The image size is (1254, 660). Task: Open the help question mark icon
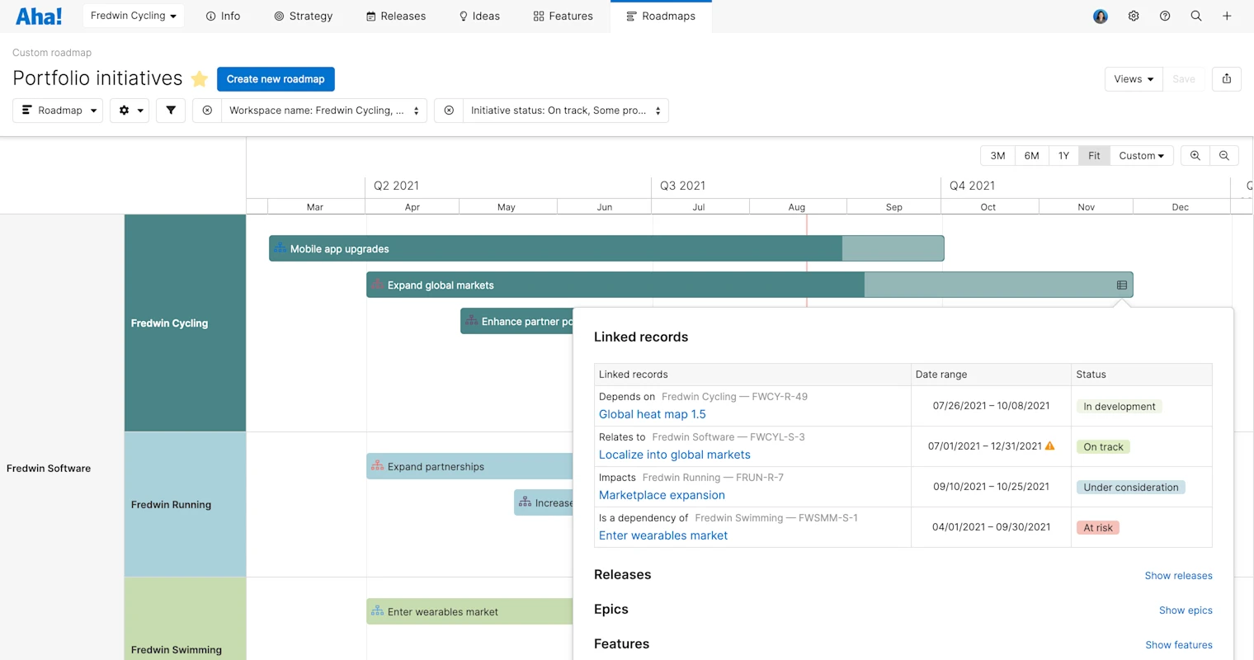1165,16
